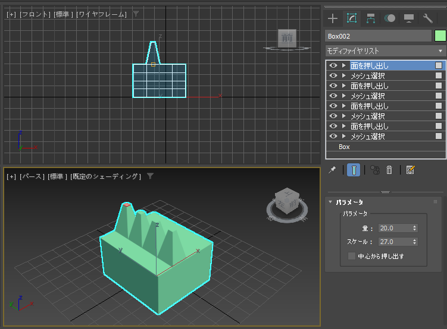Viewport: 447px width, 329px height.
Task: Select the Box base object in stack
Action: [x=344, y=147]
